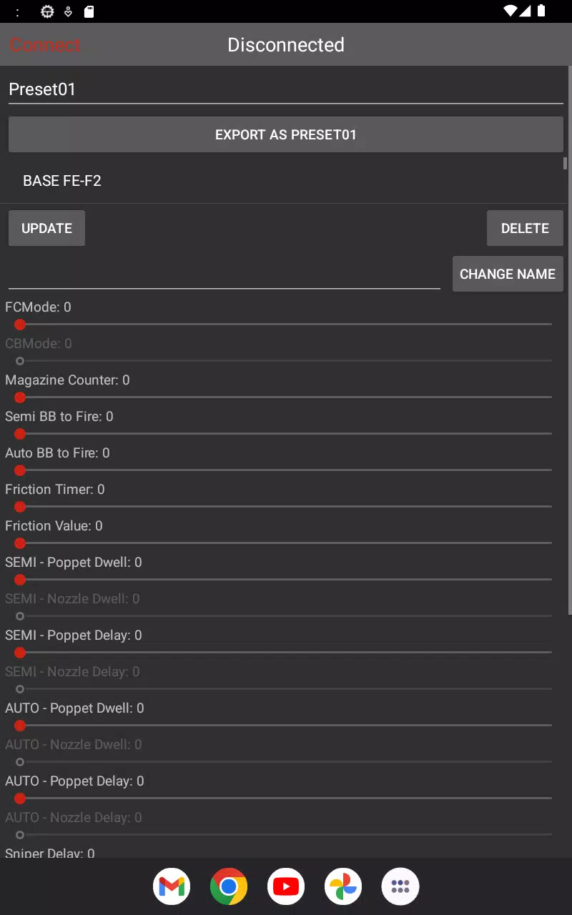Open the app drawer grid icon

point(400,886)
